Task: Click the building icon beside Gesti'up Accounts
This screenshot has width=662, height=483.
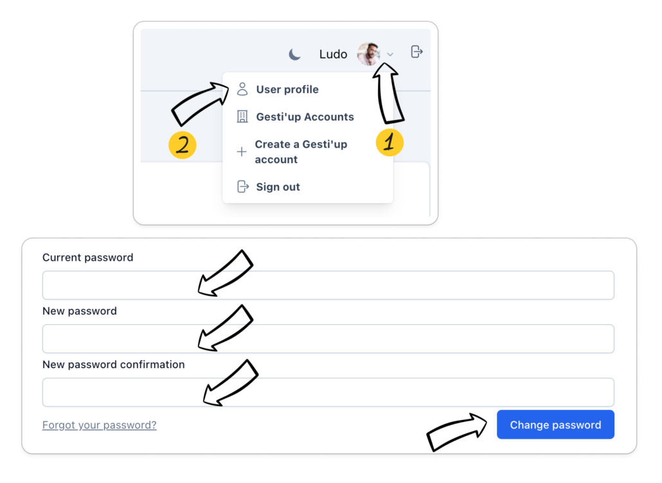Action: coord(242,117)
